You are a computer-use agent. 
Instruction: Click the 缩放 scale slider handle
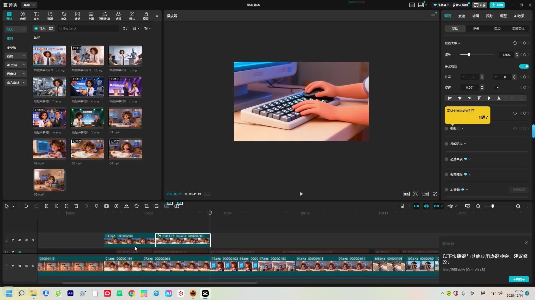pos(469,55)
